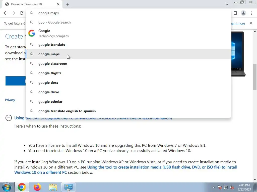Close the Download Windows 10 tab
The image size is (257, 192).
pyautogui.click(x=58, y=4)
